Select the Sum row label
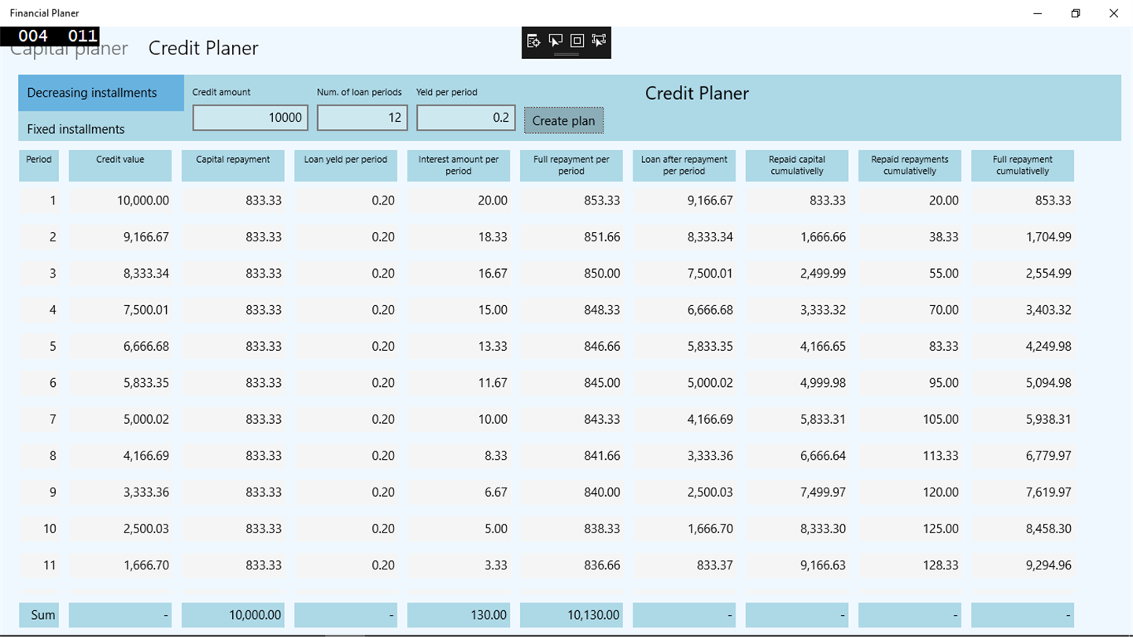This screenshot has width=1133, height=637. [39, 615]
